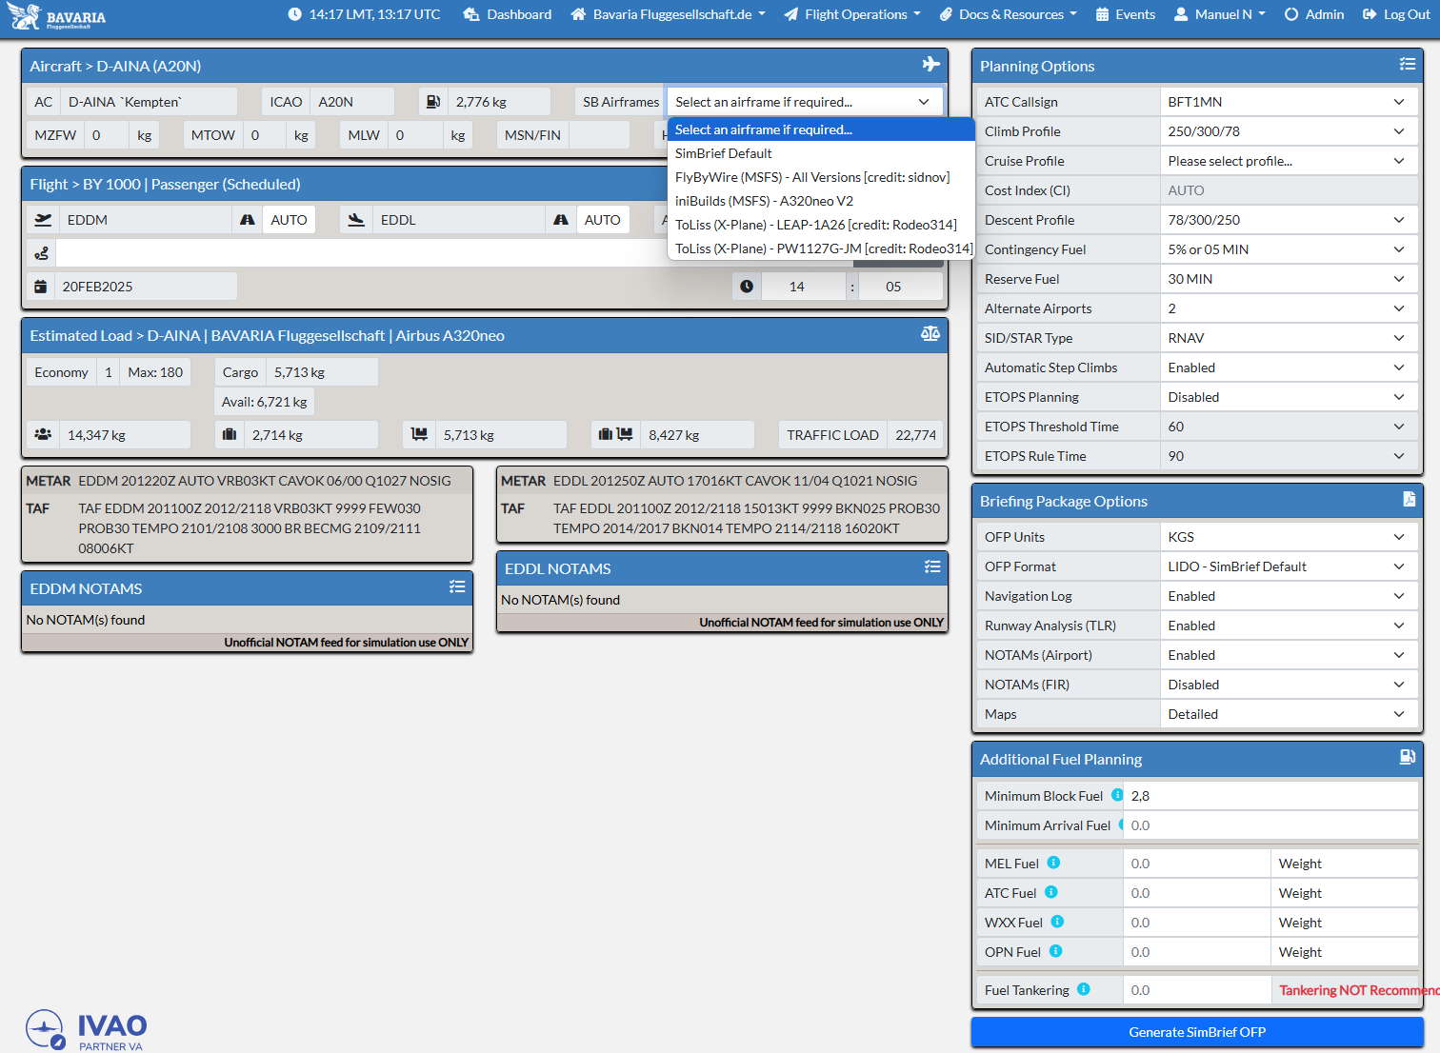This screenshot has width=1440, height=1053.
Task: Open Bavaria Fluggesellschaft.de menu
Action: point(669,14)
